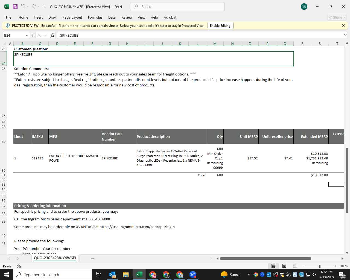Open the Protected View warning link
Image resolution: width=350 pixels, height=280 pixels.
point(123,25)
